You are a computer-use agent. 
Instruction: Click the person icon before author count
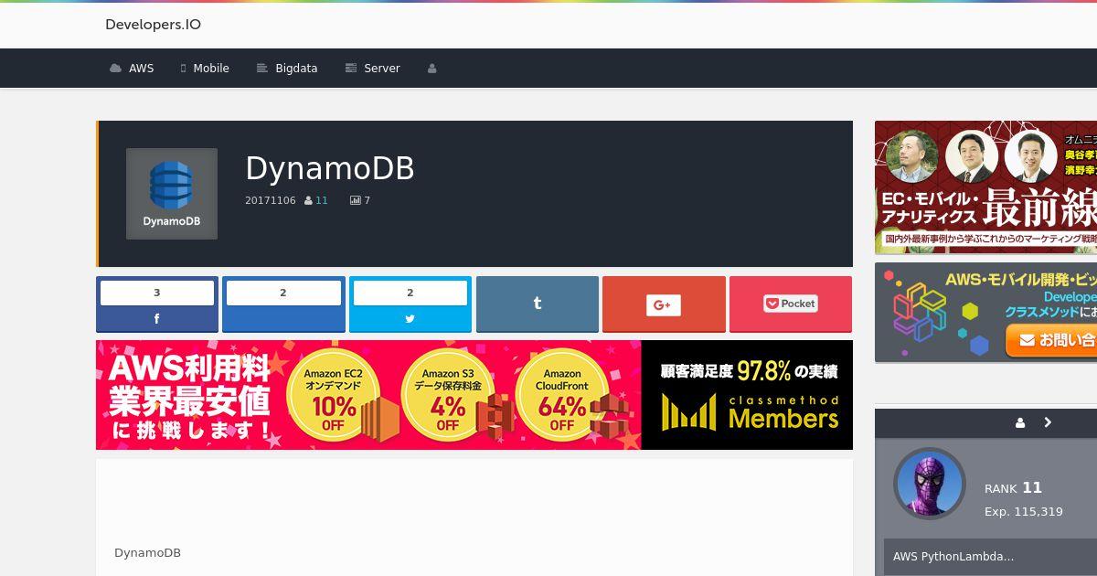click(309, 200)
